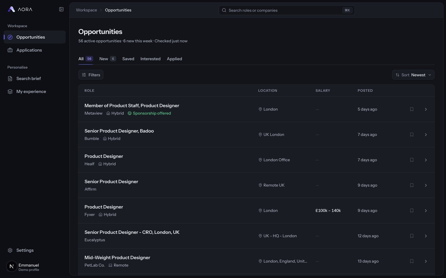The width and height of the screenshot is (446, 278).
Task: Click the Hybrid home icon in Metaview row
Action: [108, 113]
